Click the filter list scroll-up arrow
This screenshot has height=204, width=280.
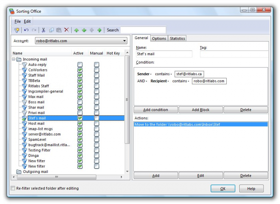pyautogui.click(x=127, y=53)
